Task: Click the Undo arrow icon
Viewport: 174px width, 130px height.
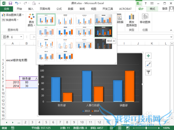Action: (17, 3)
